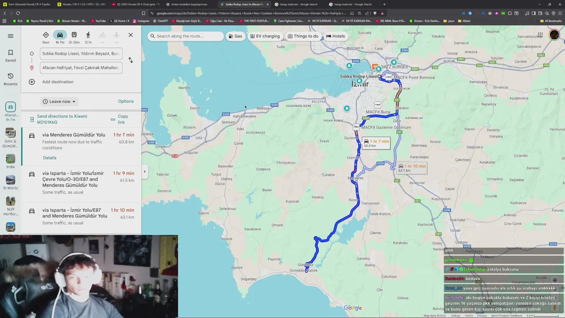The image size is (565, 318).
Task: Close the Sıdıka Rodop Lisesi tab
Action: (x=267, y=4)
